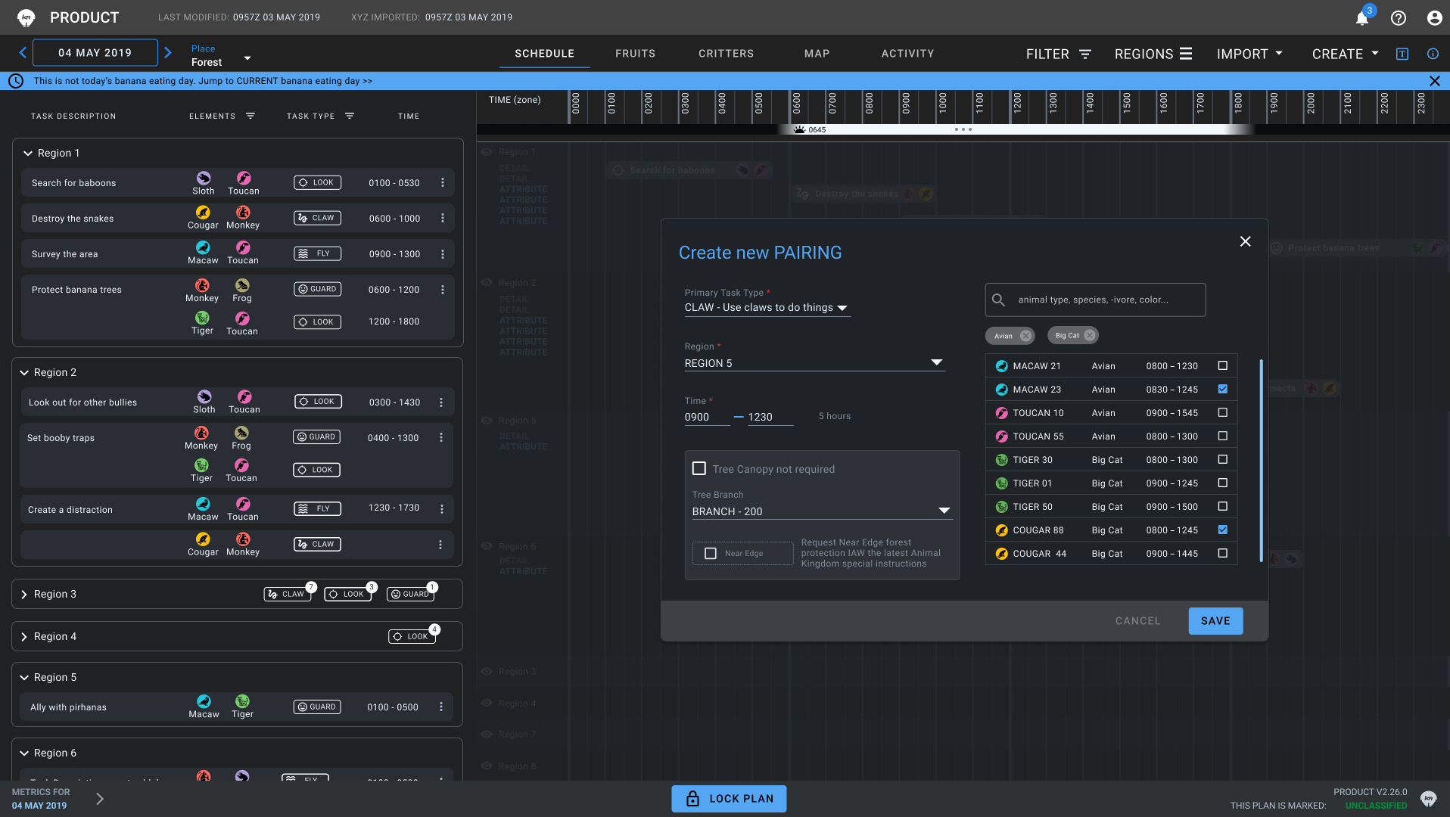Open the FILTER button

tap(1058, 54)
